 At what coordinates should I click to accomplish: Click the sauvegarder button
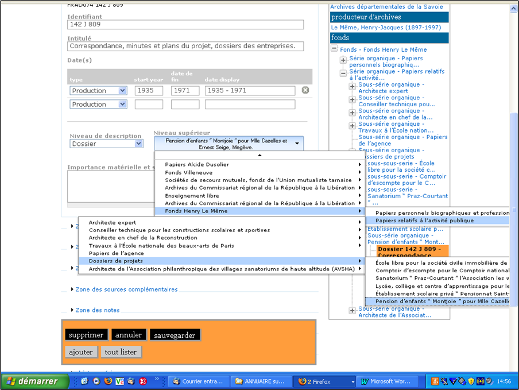click(x=175, y=335)
